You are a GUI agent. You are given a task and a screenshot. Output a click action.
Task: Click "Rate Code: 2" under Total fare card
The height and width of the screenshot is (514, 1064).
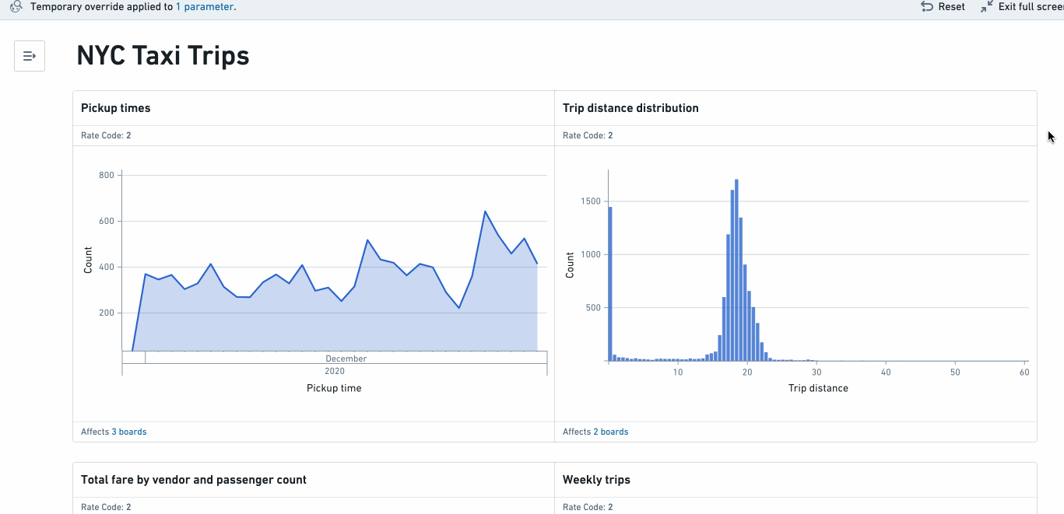[106, 507]
